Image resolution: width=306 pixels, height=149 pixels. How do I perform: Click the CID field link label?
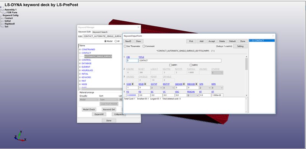click(x=128, y=57)
